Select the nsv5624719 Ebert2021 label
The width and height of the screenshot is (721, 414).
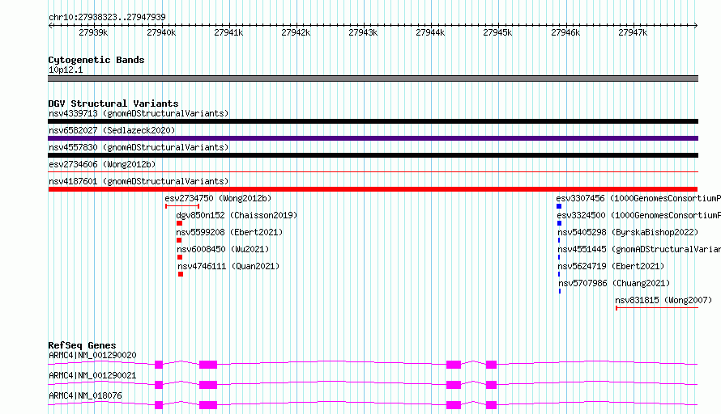pyautogui.click(x=611, y=266)
